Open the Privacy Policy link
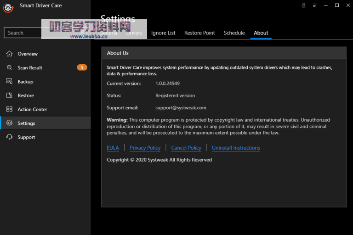Viewport: 353px width, 235px height. pyautogui.click(x=145, y=148)
